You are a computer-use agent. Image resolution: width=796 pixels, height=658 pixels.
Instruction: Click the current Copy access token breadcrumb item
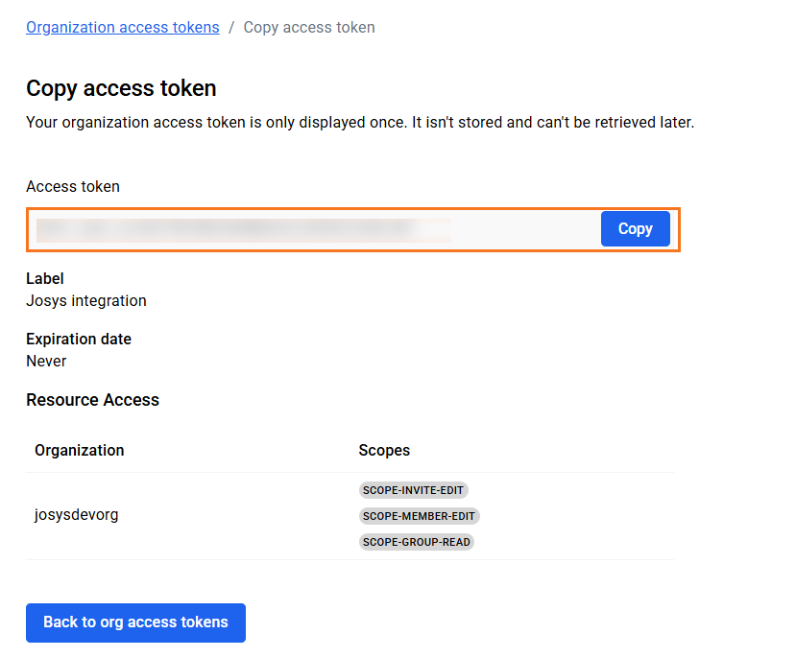309,28
